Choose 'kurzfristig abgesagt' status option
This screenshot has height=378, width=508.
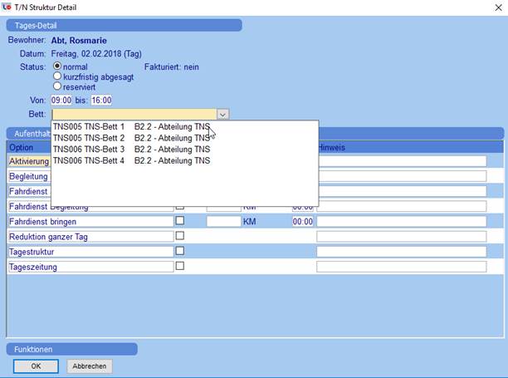(57, 76)
